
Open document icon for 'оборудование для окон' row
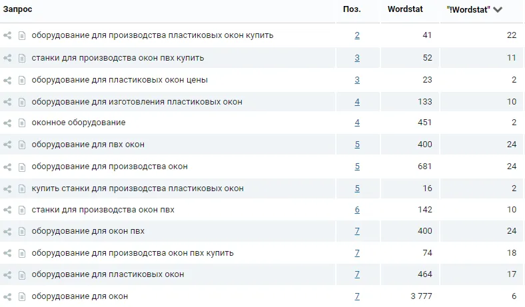tap(22, 296)
